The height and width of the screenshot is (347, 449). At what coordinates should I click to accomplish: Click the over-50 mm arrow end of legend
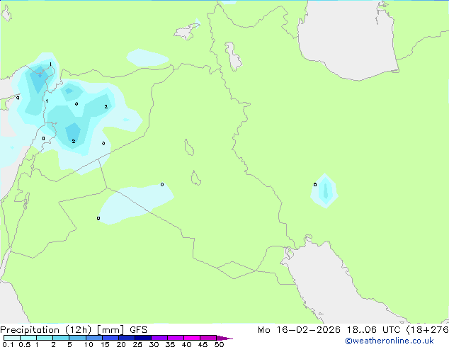(x=224, y=338)
